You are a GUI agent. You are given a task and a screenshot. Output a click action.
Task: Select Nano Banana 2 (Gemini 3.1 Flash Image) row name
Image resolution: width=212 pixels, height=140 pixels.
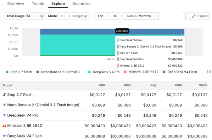(x=43, y=105)
